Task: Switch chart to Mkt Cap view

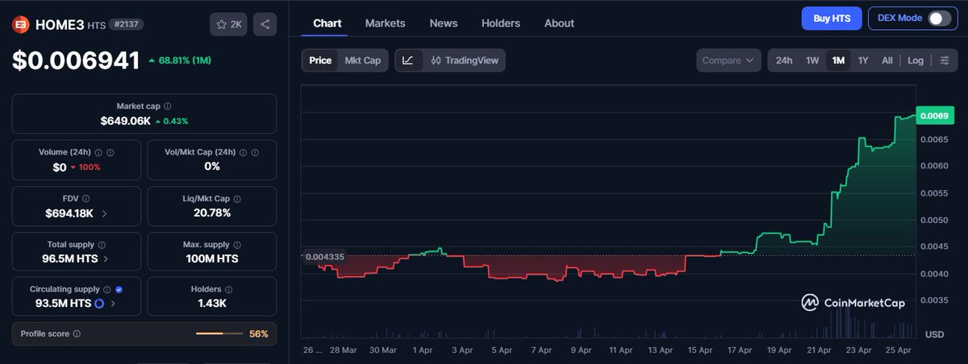Action: [x=362, y=60]
